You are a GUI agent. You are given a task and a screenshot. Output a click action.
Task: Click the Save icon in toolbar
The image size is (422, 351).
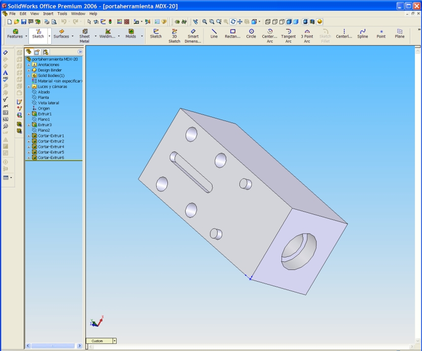pyautogui.click(x=23, y=22)
